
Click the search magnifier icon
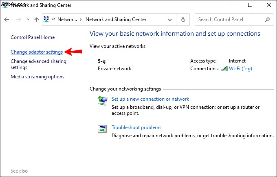tap(268, 19)
